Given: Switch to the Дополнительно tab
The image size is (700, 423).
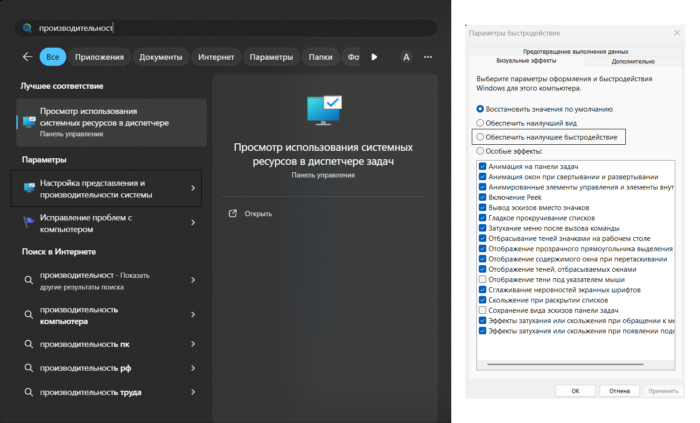Looking at the screenshot, I should coord(633,61).
